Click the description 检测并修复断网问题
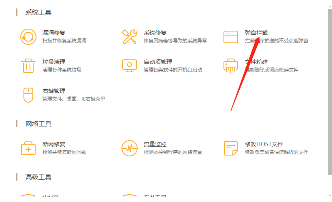The image size is (332, 202). pos(64,152)
